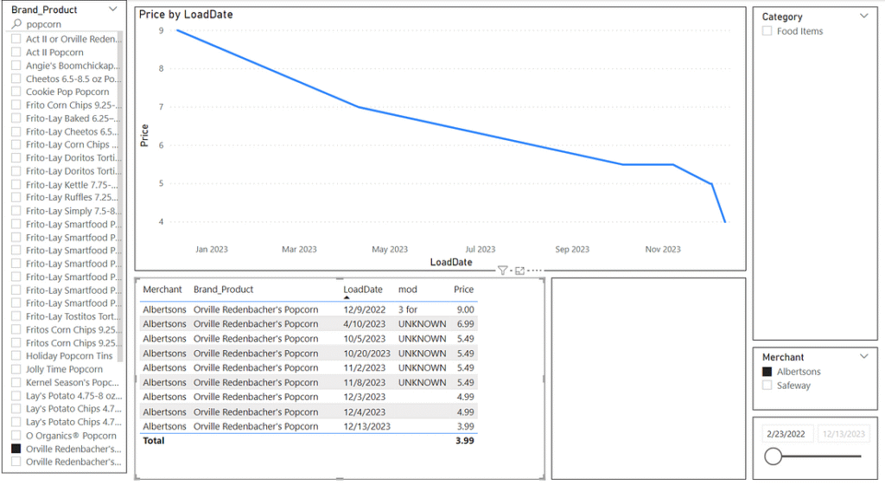Viewport: 885px width, 491px height.
Task: Check the Safeway merchant checkbox
Action: pyautogui.click(x=767, y=386)
